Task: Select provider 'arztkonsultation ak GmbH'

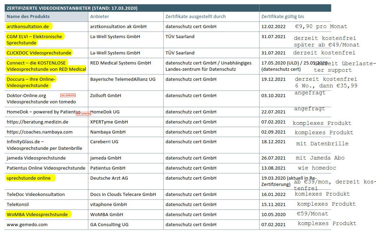Action: coord(118,27)
